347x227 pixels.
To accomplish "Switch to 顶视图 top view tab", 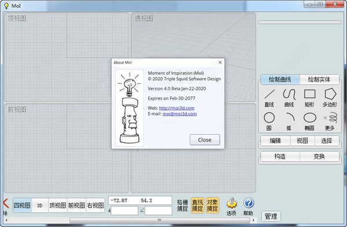I will [x=57, y=205].
